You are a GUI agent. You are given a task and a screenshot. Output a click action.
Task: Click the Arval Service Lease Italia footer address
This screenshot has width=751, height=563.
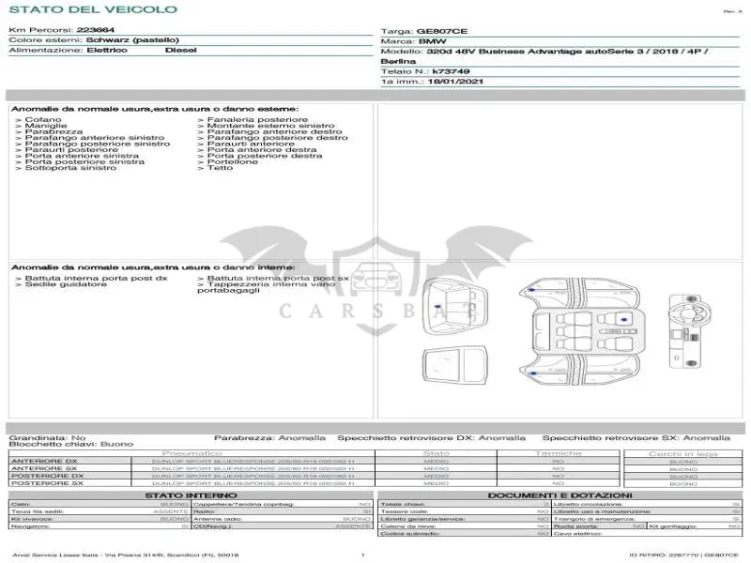tap(126, 555)
